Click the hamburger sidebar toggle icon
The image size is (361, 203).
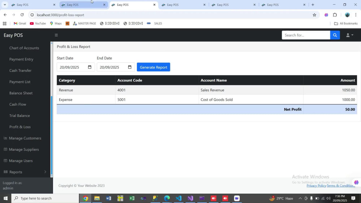(56, 35)
